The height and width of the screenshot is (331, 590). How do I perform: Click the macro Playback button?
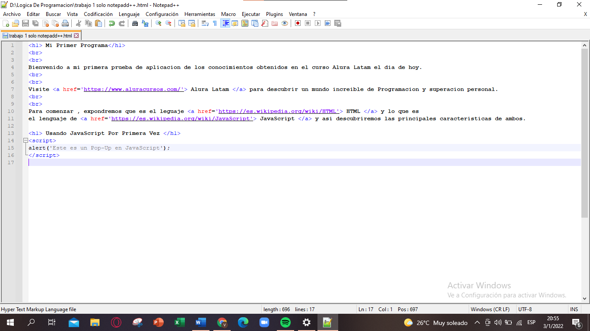[x=318, y=23]
